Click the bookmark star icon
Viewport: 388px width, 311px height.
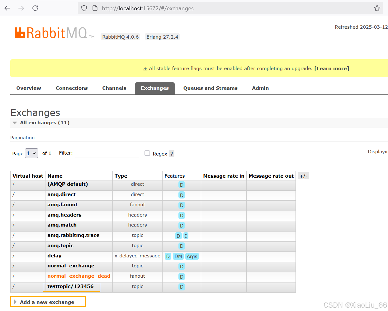click(x=377, y=8)
